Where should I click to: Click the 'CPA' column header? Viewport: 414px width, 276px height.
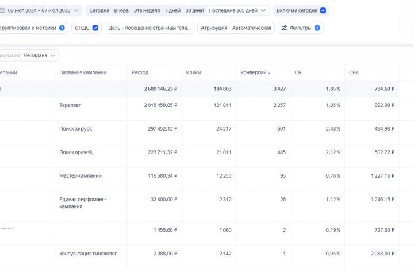(355, 72)
